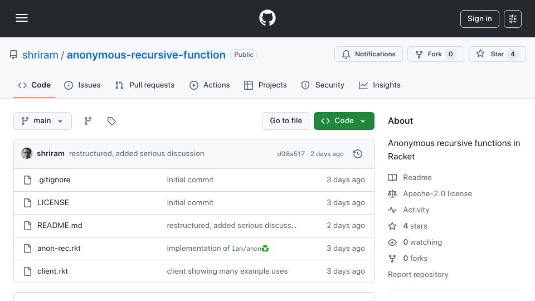Image resolution: width=535 pixels, height=301 pixels.
Task: Open the Projects tab
Action: (265, 85)
